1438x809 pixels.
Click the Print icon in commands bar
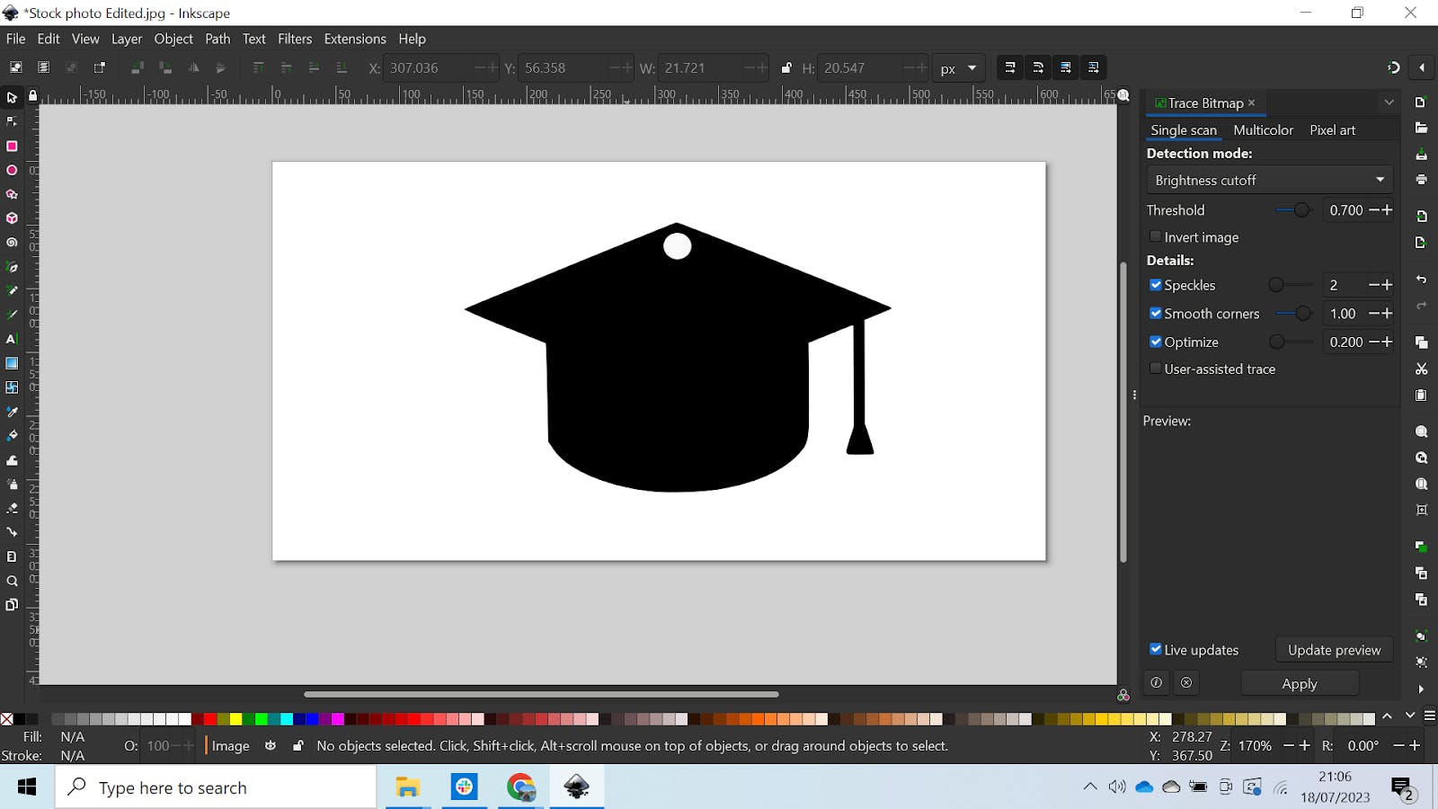[x=1421, y=180]
